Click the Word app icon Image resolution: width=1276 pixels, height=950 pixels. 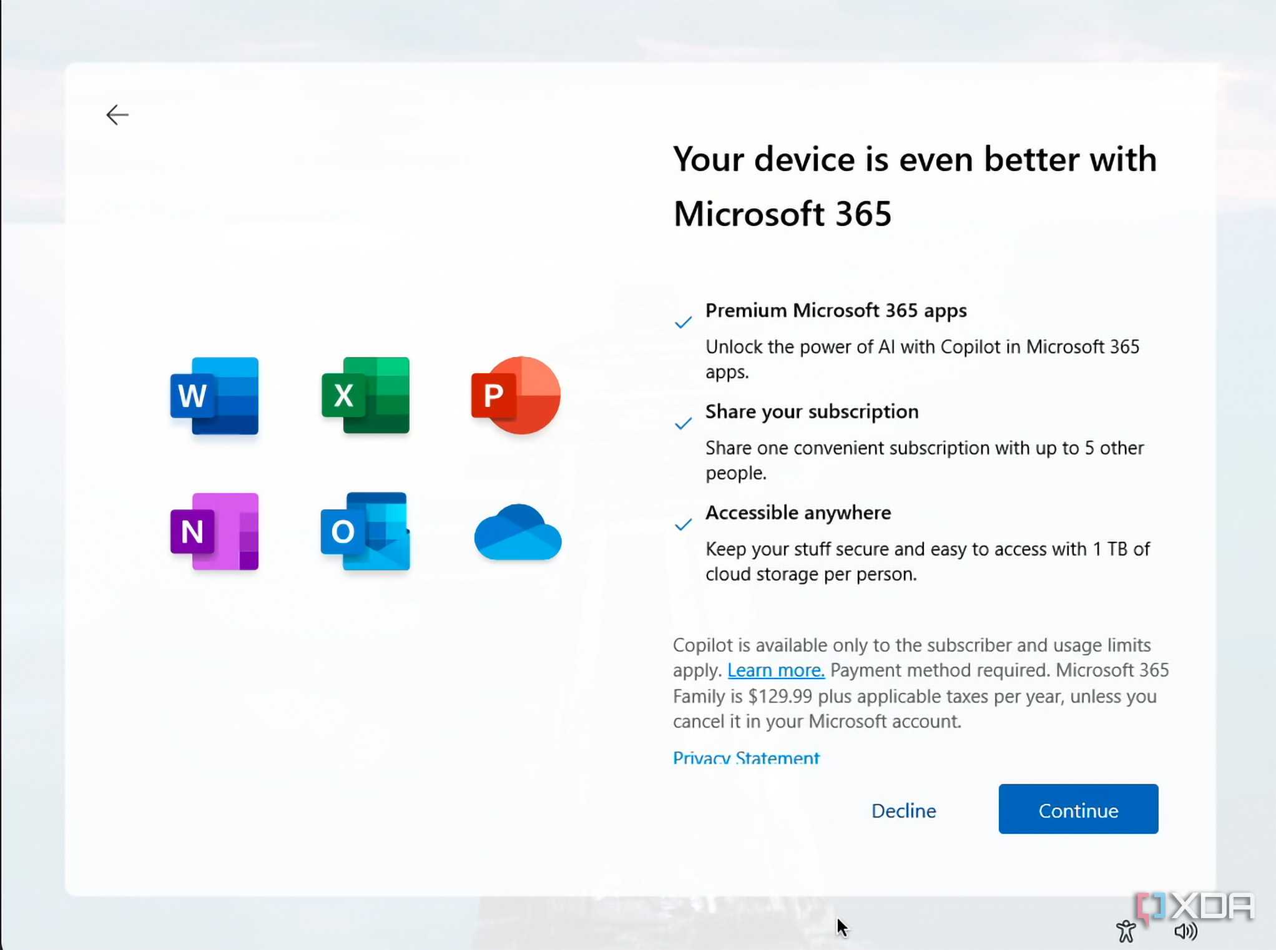pyautogui.click(x=214, y=396)
